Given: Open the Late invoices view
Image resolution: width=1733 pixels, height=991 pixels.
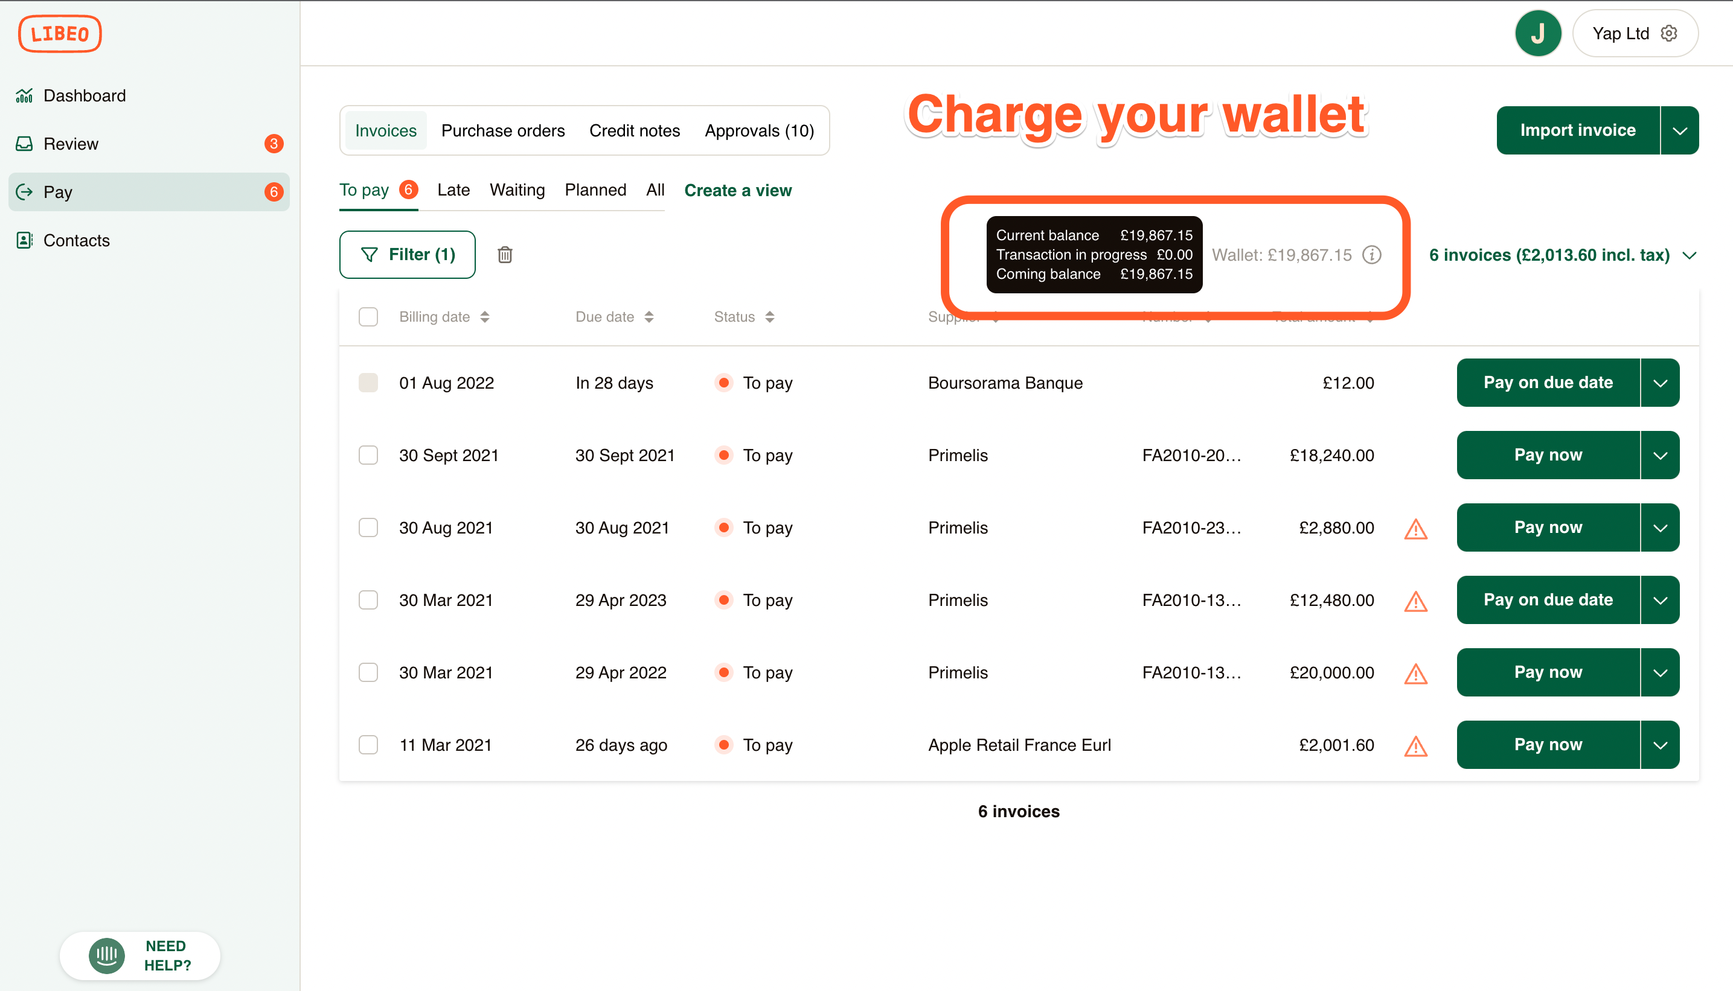Looking at the screenshot, I should click(453, 190).
